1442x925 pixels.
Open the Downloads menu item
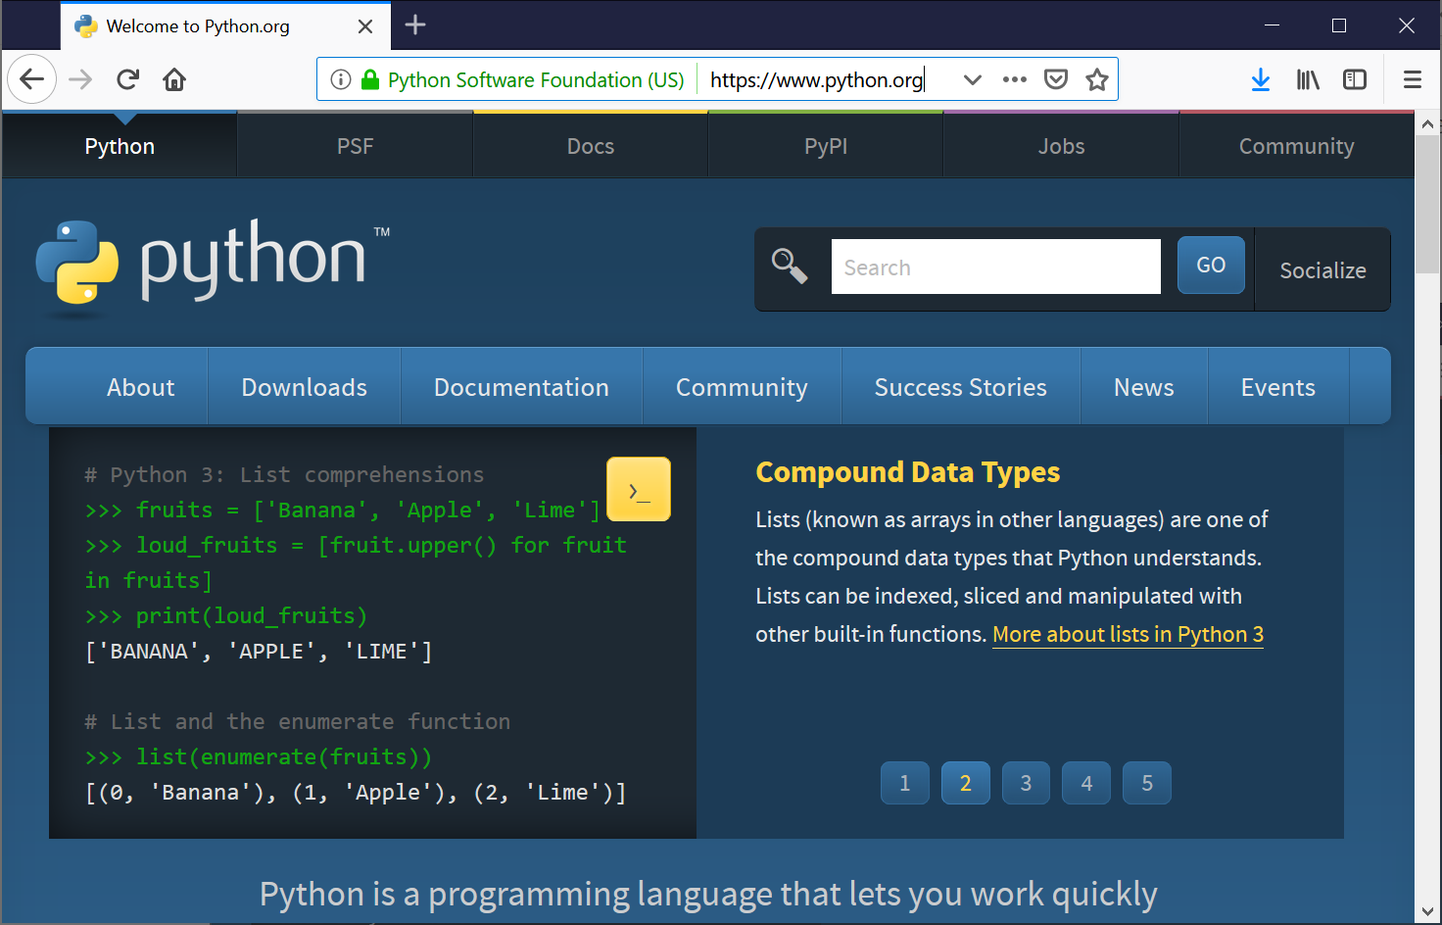[x=305, y=387]
